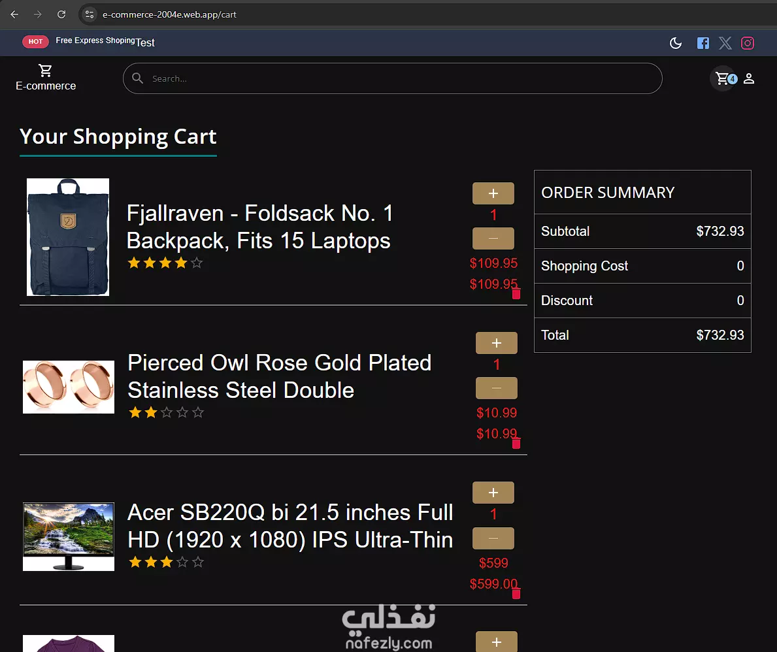
Task: Click the HOT badge
Action: [x=35, y=42]
